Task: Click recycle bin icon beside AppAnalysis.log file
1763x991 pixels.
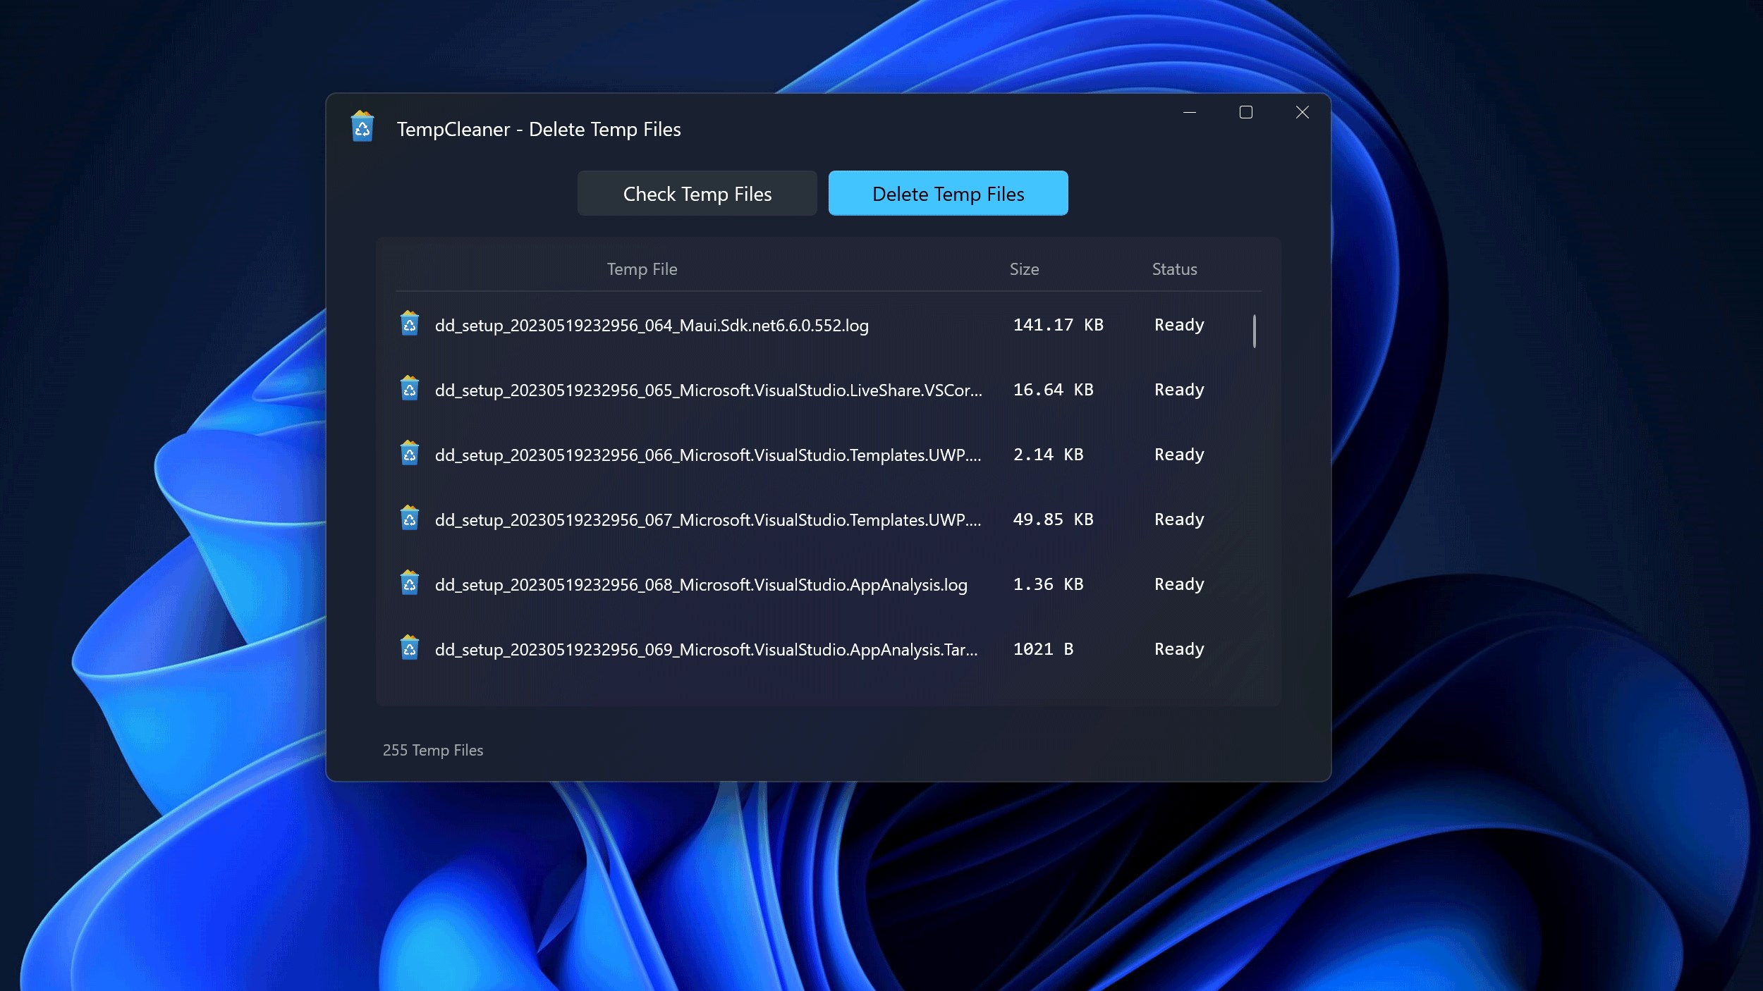Action: [x=410, y=583]
